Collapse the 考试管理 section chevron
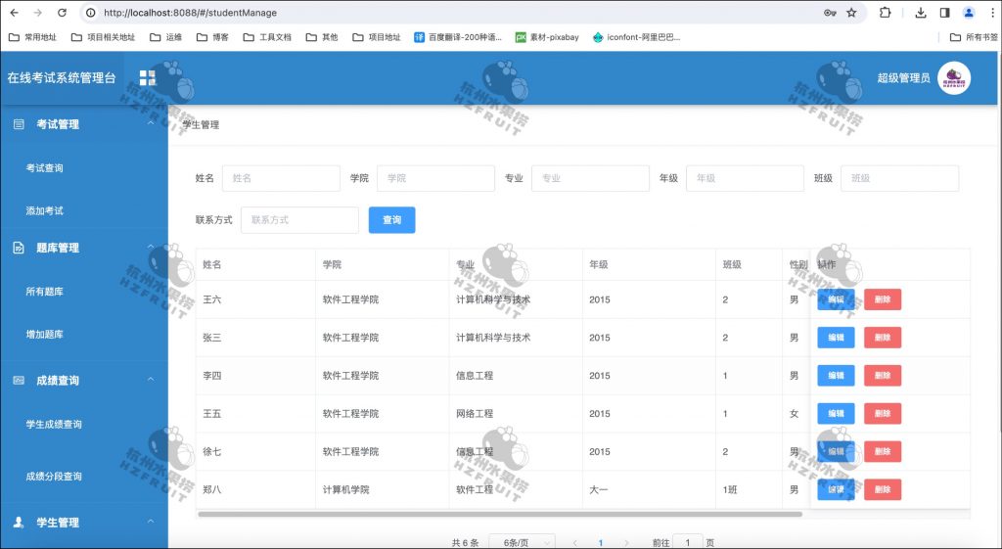The image size is (1002, 549). tap(151, 122)
